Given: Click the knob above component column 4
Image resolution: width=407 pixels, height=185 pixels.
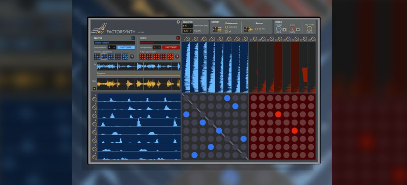Looking at the screenshot, I should click(x=213, y=39).
